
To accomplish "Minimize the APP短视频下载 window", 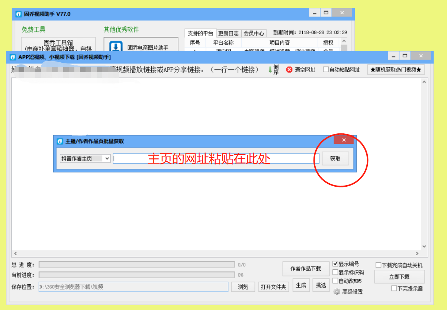I will pos(393,56).
